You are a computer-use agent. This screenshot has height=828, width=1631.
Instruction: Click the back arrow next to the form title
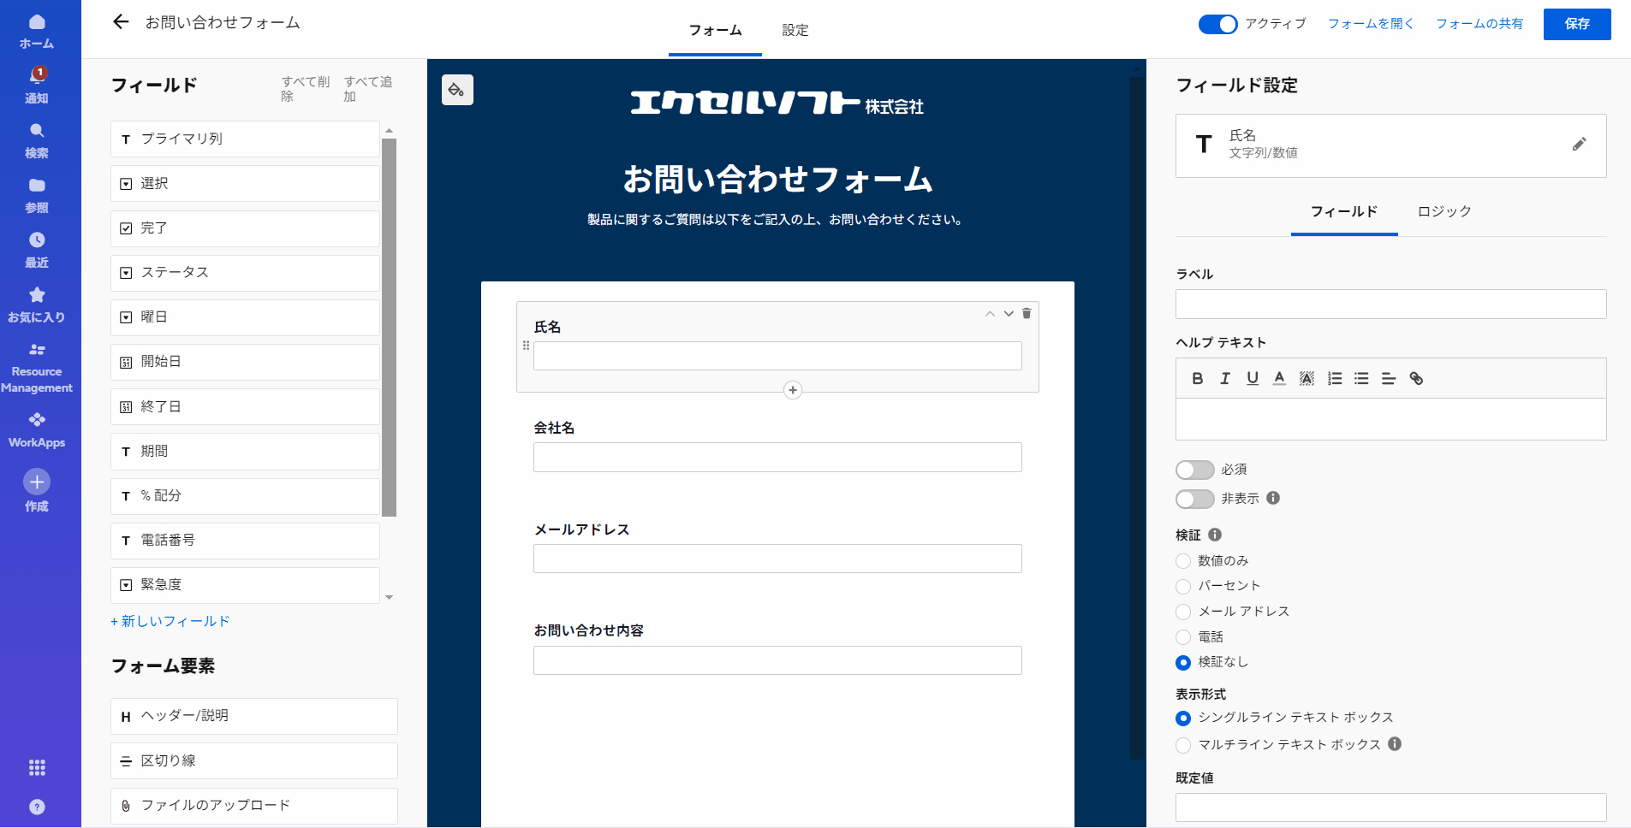(x=121, y=22)
